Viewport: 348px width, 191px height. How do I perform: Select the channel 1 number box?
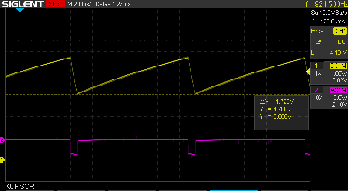point(316,66)
